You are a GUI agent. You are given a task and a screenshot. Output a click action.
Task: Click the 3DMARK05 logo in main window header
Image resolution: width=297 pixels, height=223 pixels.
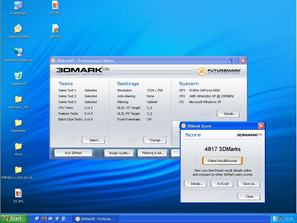pyautogui.click(x=83, y=71)
